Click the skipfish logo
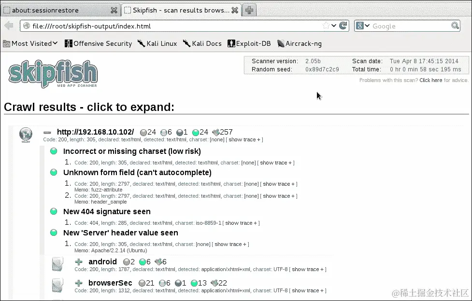 click(x=53, y=74)
